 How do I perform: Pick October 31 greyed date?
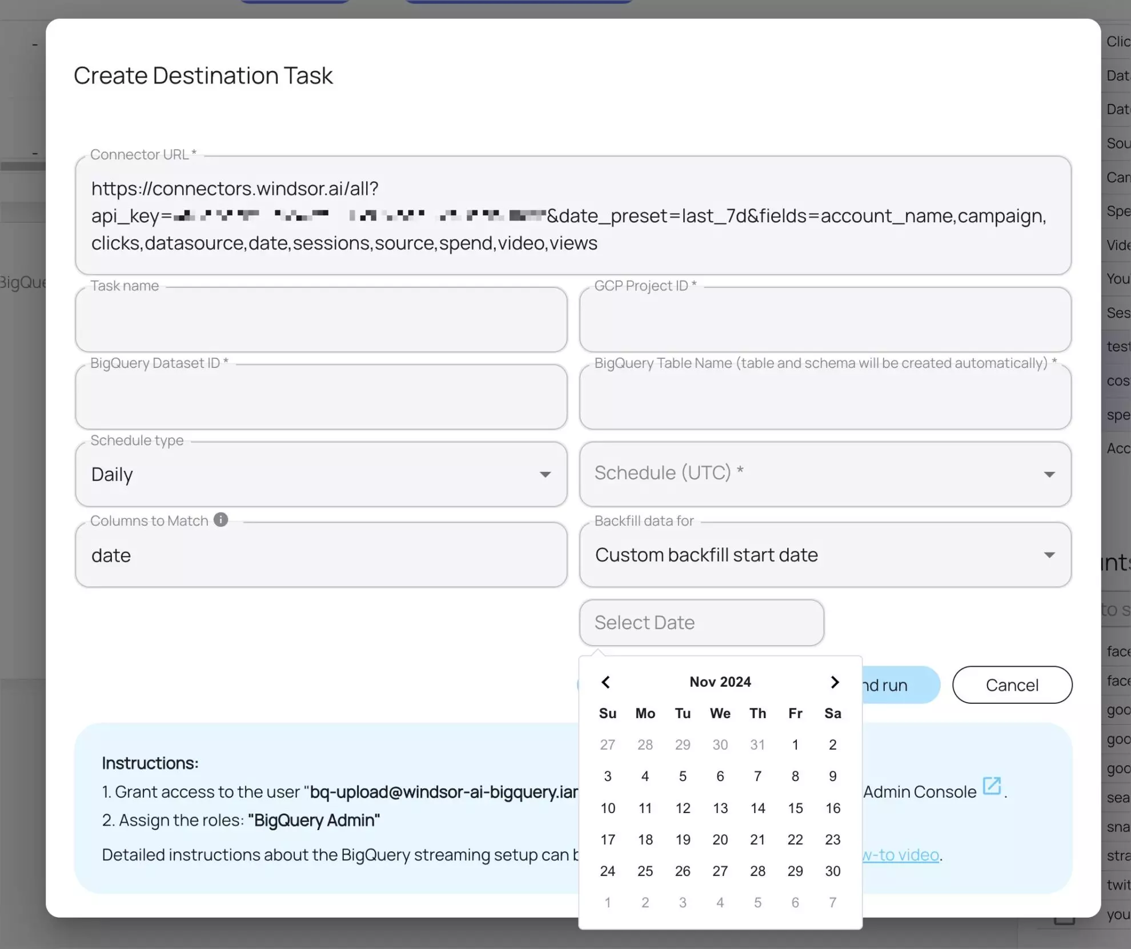[758, 744]
